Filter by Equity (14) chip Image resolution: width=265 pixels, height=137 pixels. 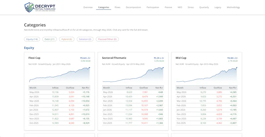click(32, 39)
